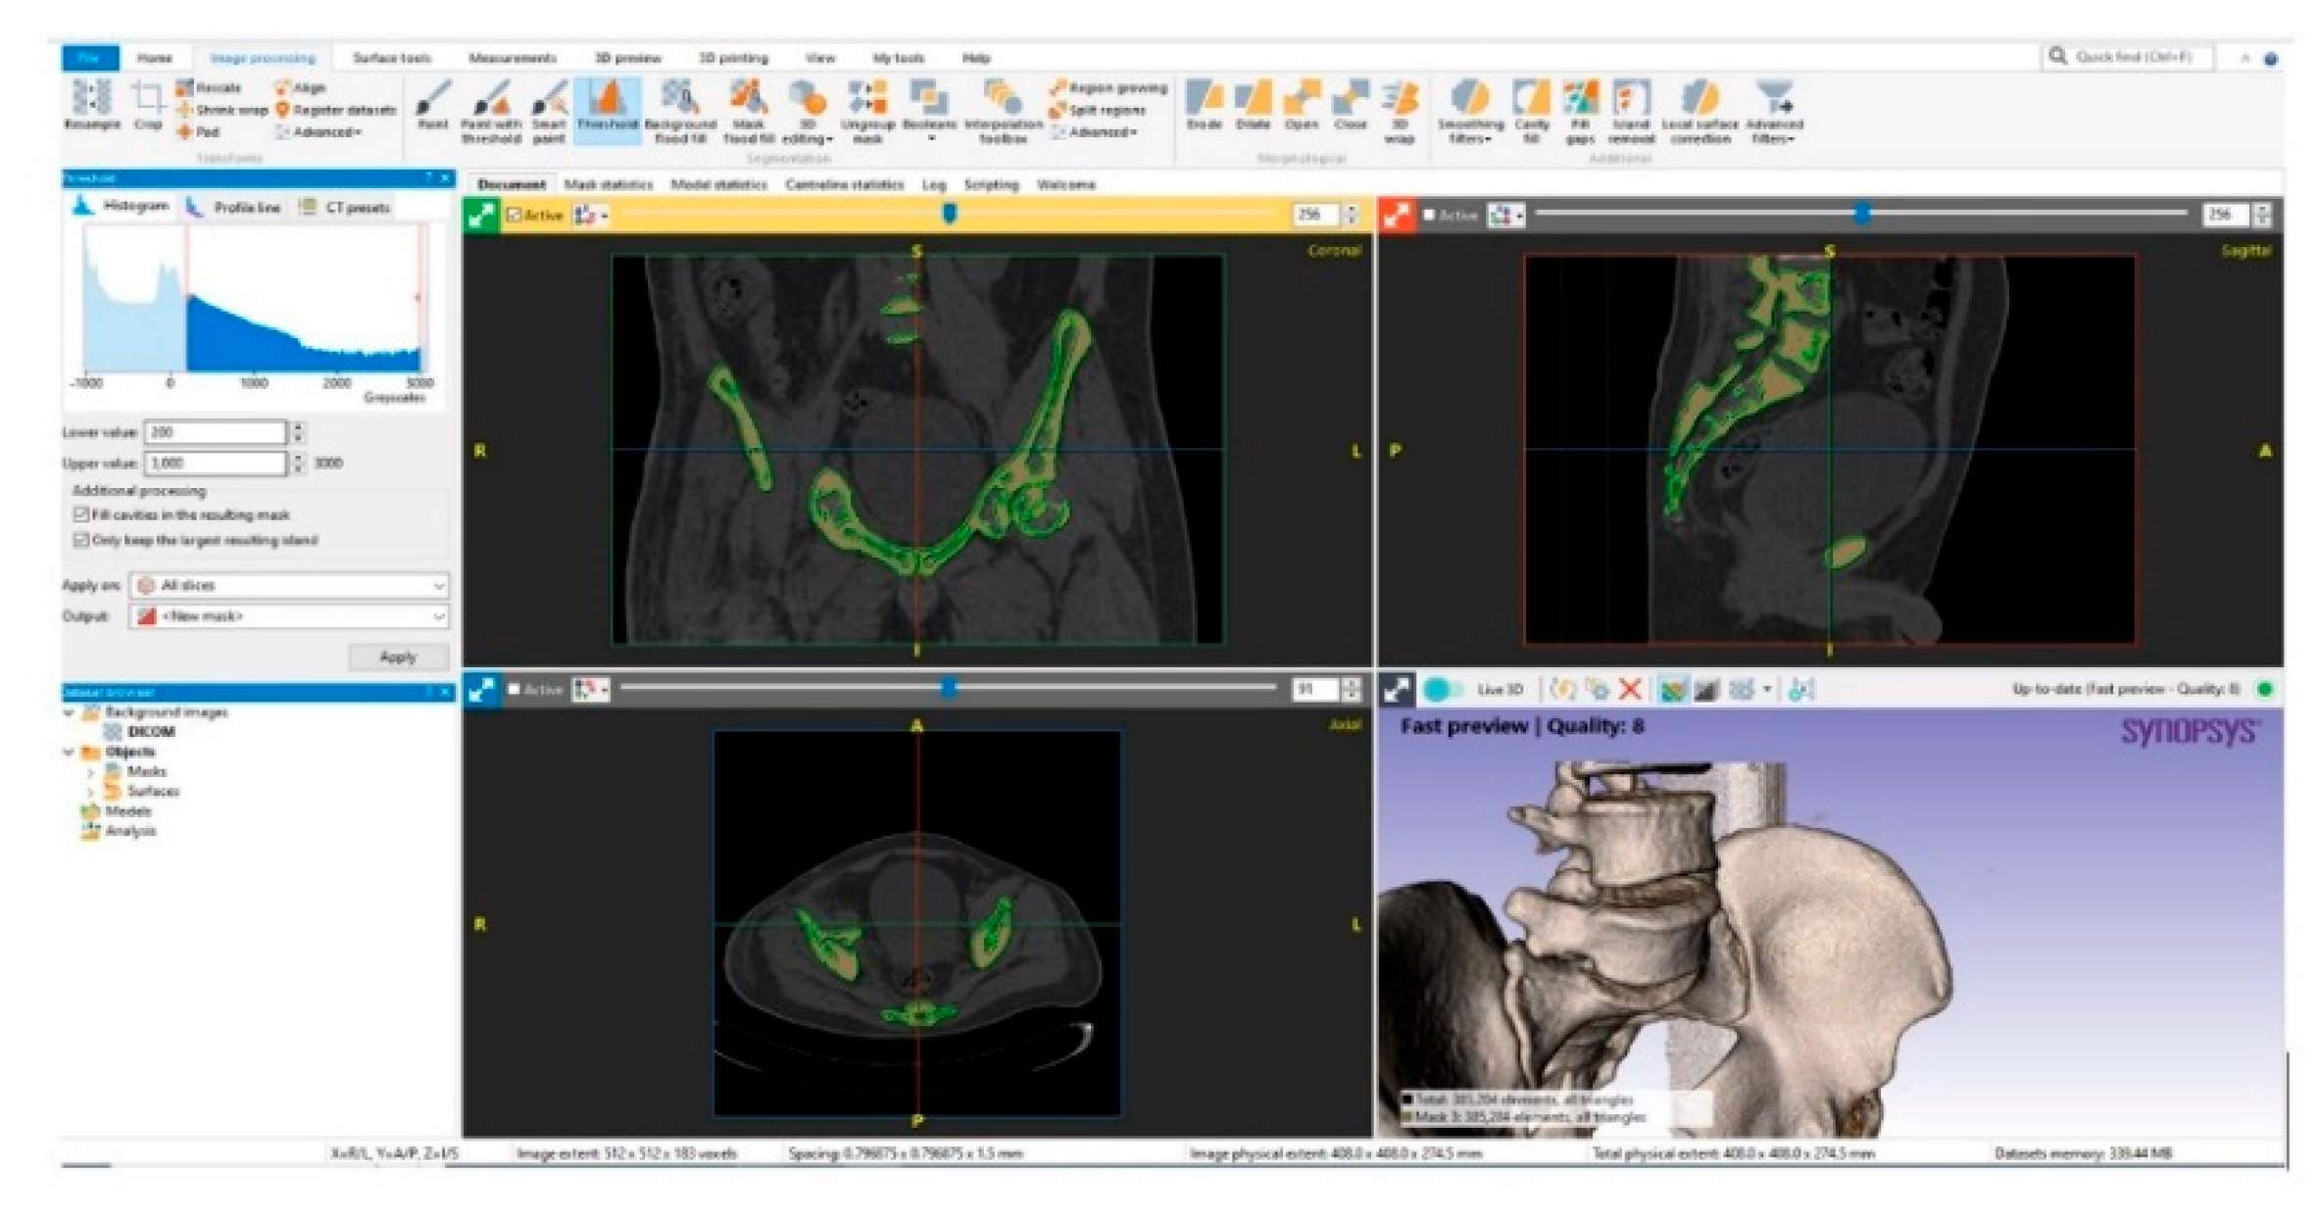
Task: Open the Apply on All slices dropdown
Action: click(290, 585)
